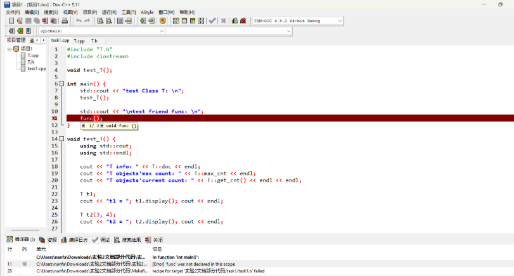This screenshot has width=514, height=276.
Task: Switch to the T.cpp editor tab
Action: 79,41
